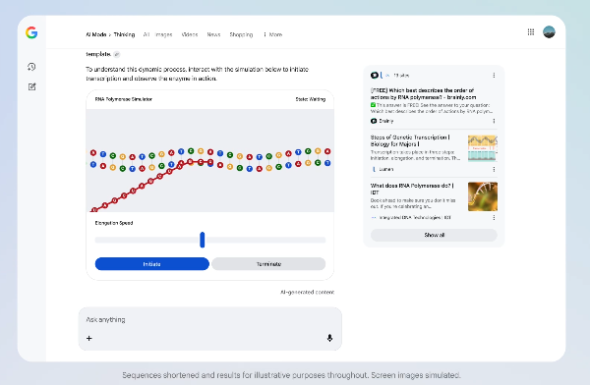590x385 pixels.
Task: Open options menu for the Brainly result
Action: (x=494, y=121)
